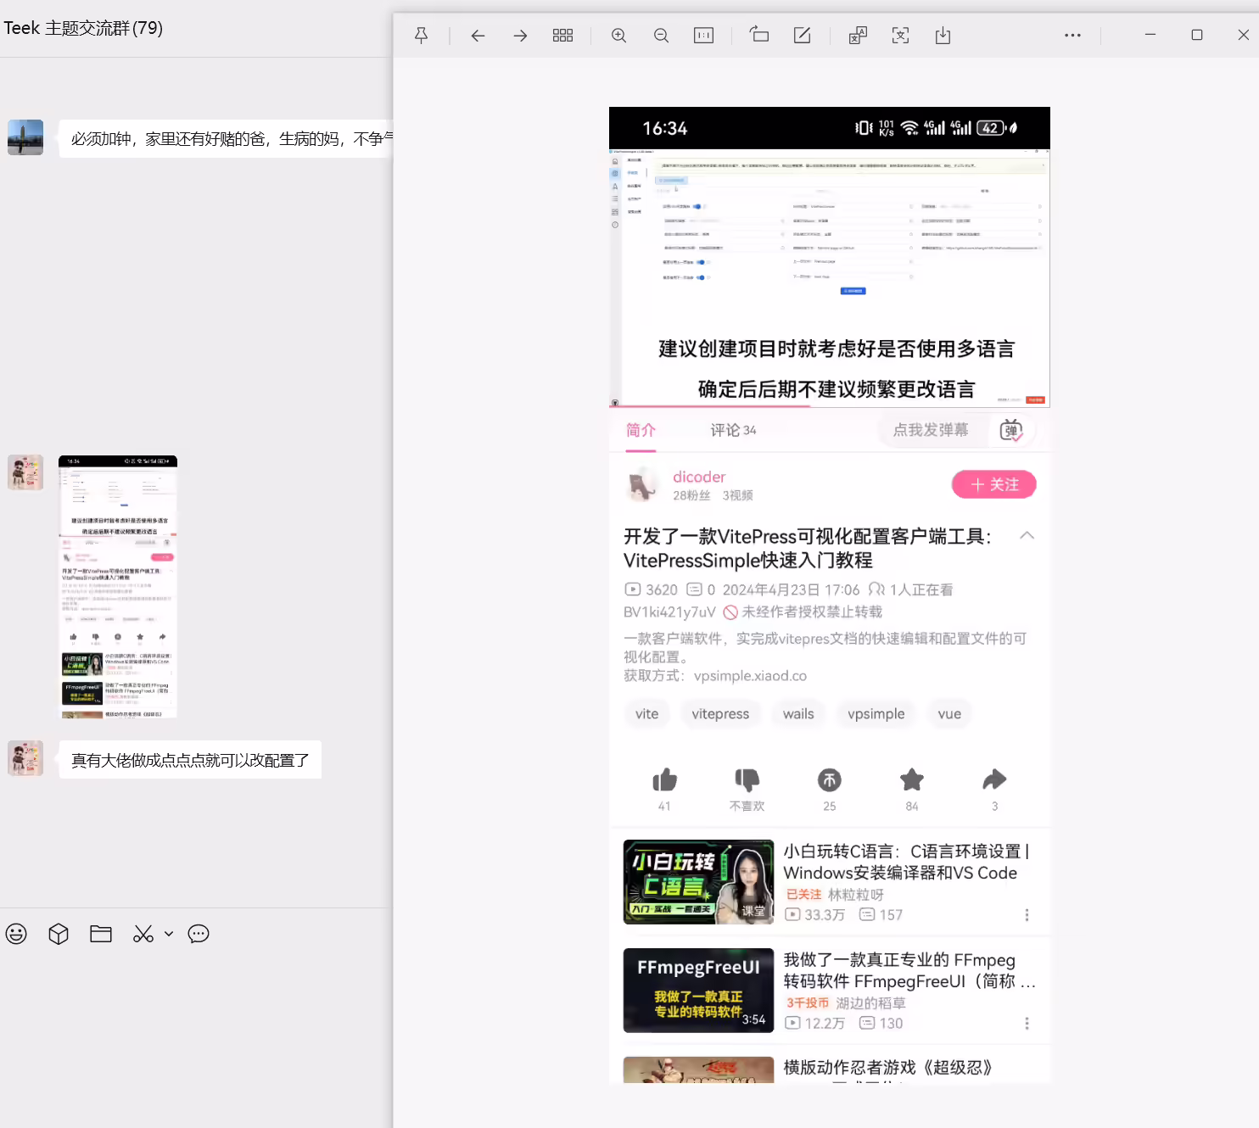Open the file folder icon in chat toolbar
1259x1128 pixels.
(x=101, y=934)
